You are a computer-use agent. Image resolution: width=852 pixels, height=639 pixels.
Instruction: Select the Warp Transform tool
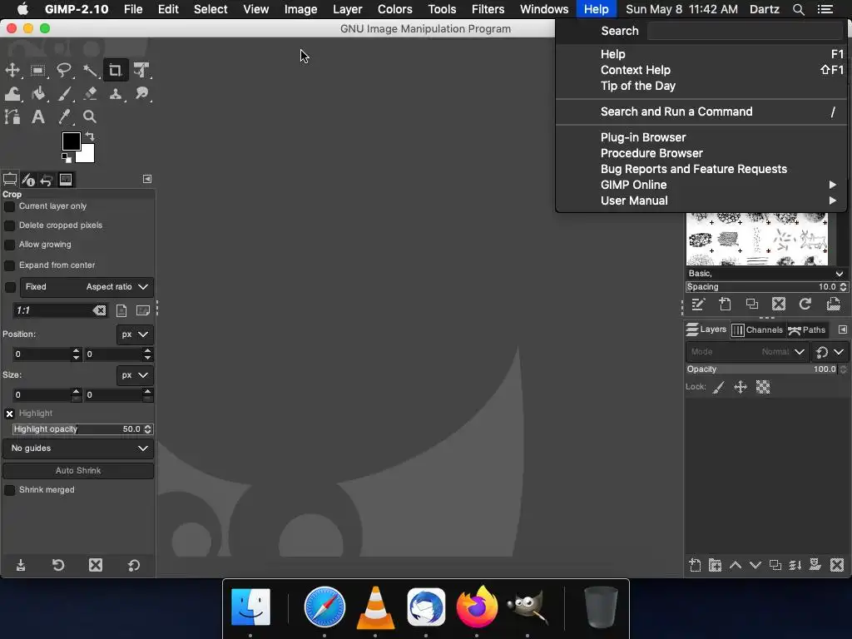tap(12, 93)
